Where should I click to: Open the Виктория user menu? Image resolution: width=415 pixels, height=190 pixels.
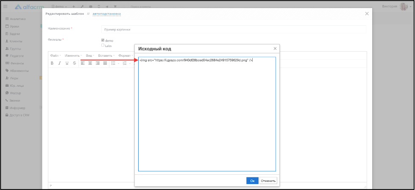coord(396,7)
